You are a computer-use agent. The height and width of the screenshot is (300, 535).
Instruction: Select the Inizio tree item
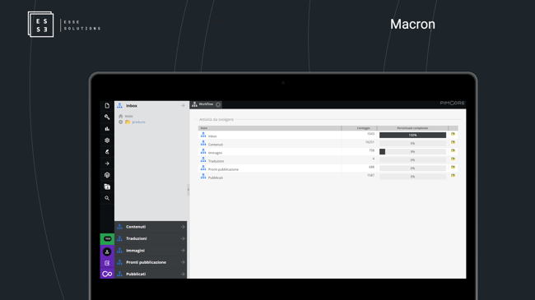[128, 116]
